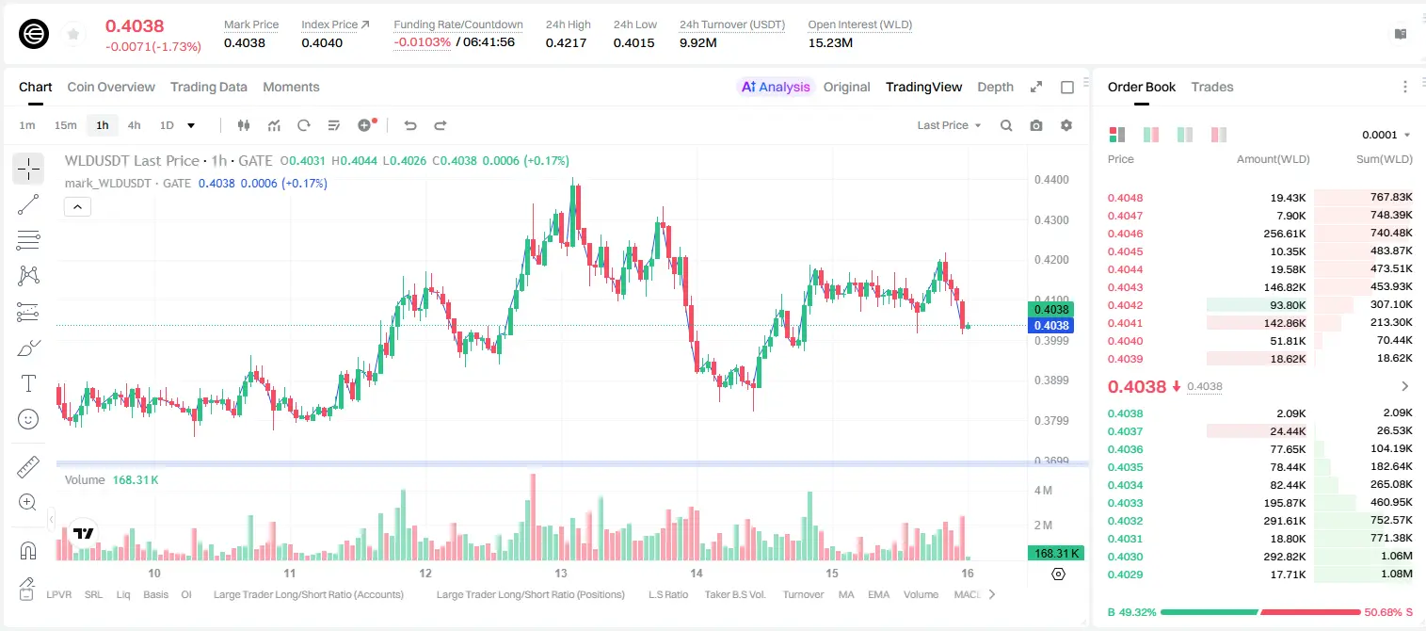The width and height of the screenshot is (1426, 631).
Task: Select the Text annotation tool
Action: (28, 383)
